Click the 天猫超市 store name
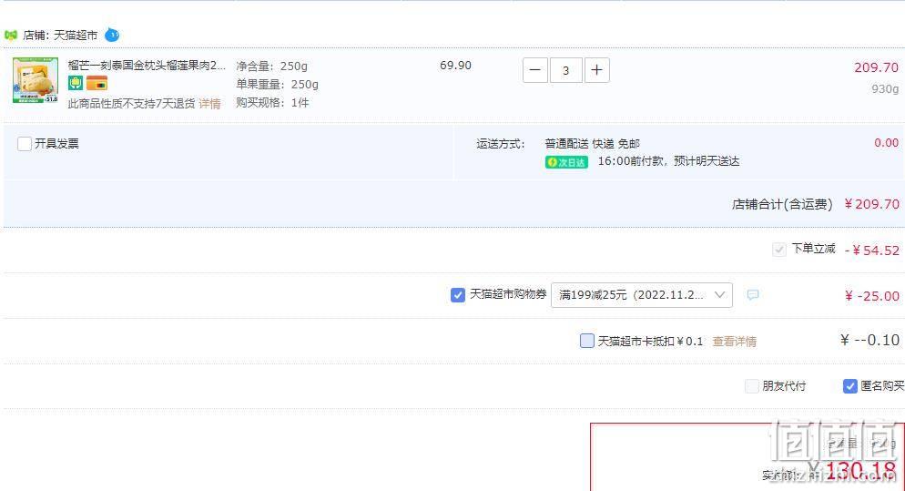Screen dimensions: 905x491 [76, 36]
